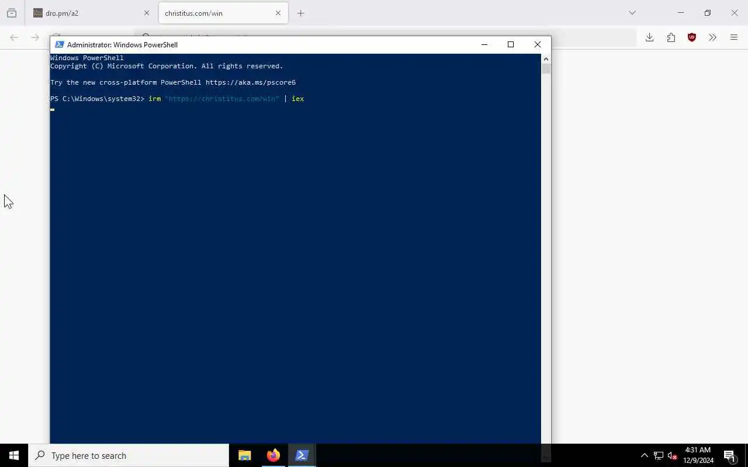Click the christitus.com/win URL string in the command
Screen dimensions: 748x467
click(x=222, y=99)
